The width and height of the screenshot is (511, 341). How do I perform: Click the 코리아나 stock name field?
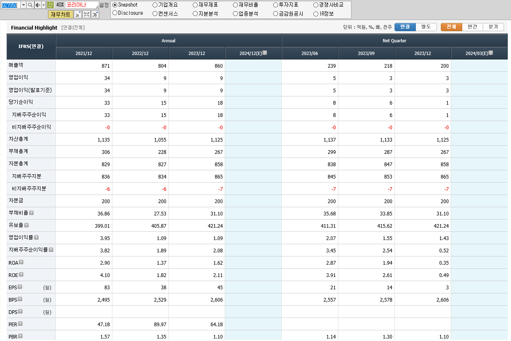pyautogui.click(x=77, y=5)
